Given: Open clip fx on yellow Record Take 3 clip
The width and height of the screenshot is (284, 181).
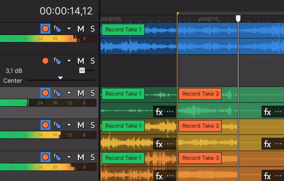Looking at the screenshot, I should [267, 144].
